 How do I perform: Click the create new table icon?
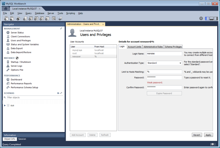point(31,18)
